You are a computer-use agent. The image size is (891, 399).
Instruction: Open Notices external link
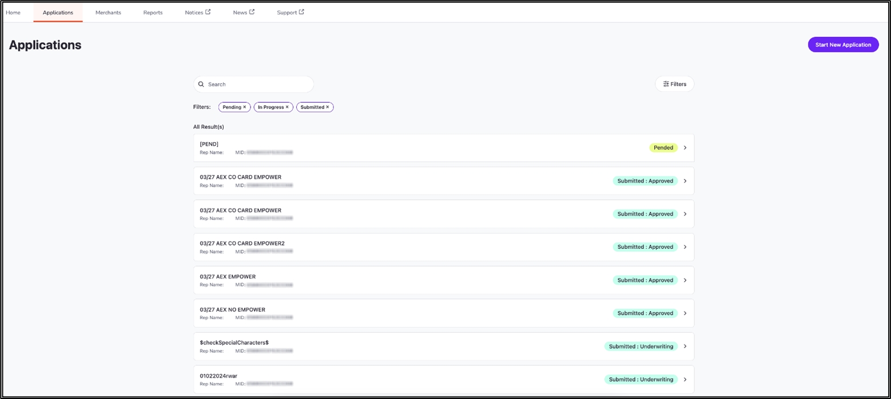(x=197, y=13)
